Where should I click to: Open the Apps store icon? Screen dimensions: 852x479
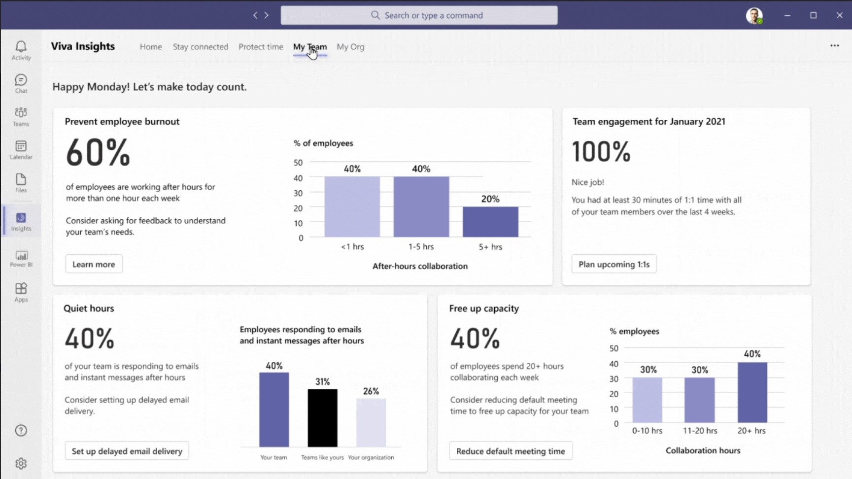21,292
